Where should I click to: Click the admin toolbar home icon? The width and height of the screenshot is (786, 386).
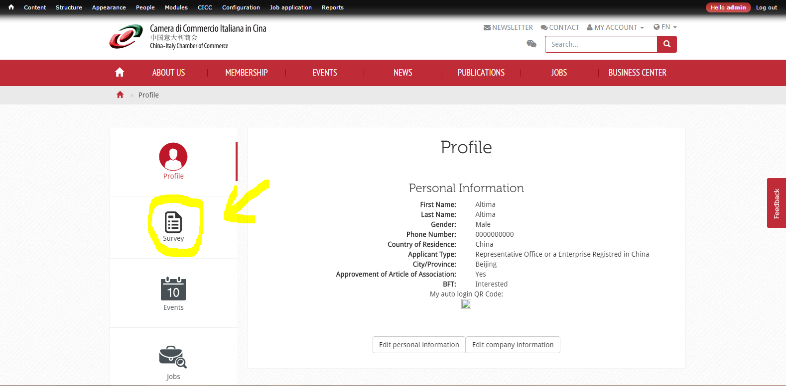pos(11,7)
